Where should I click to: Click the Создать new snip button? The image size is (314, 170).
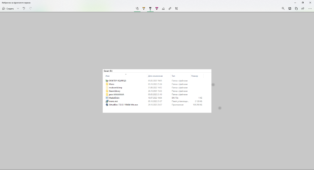(8, 8)
